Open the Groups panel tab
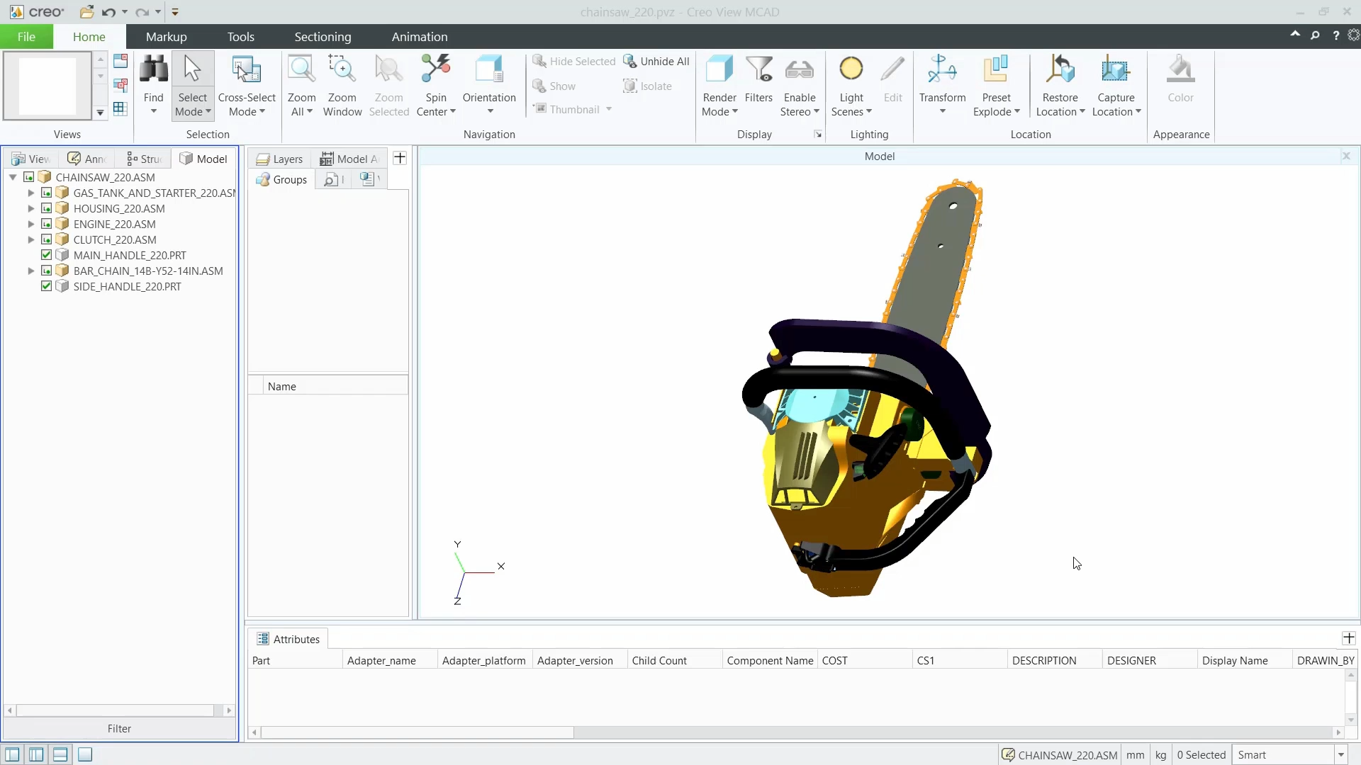The image size is (1361, 765). [x=281, y=179]
